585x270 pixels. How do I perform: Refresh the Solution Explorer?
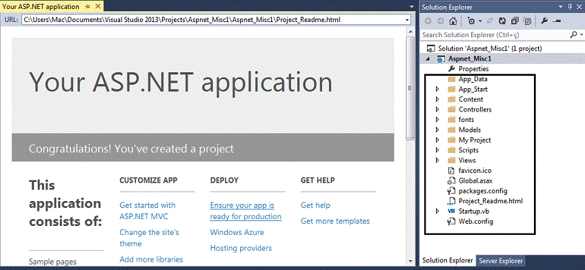tap(502, 21)
